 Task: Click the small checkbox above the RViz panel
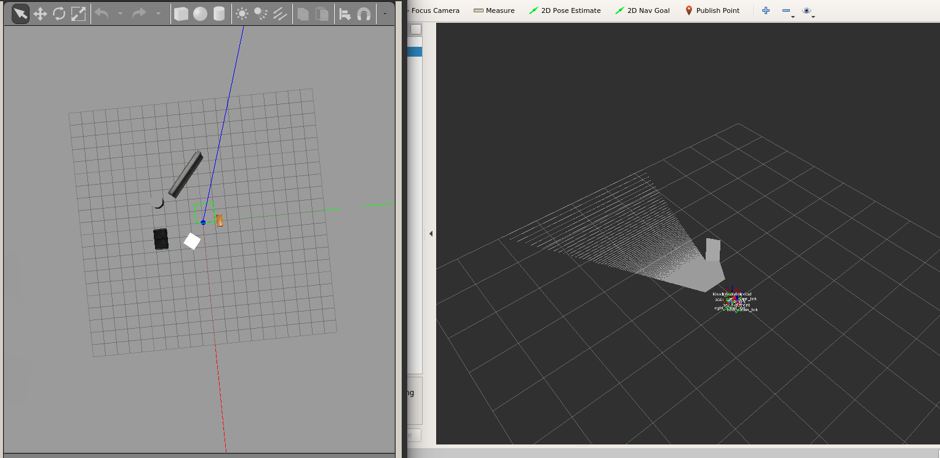coord(416,29)
